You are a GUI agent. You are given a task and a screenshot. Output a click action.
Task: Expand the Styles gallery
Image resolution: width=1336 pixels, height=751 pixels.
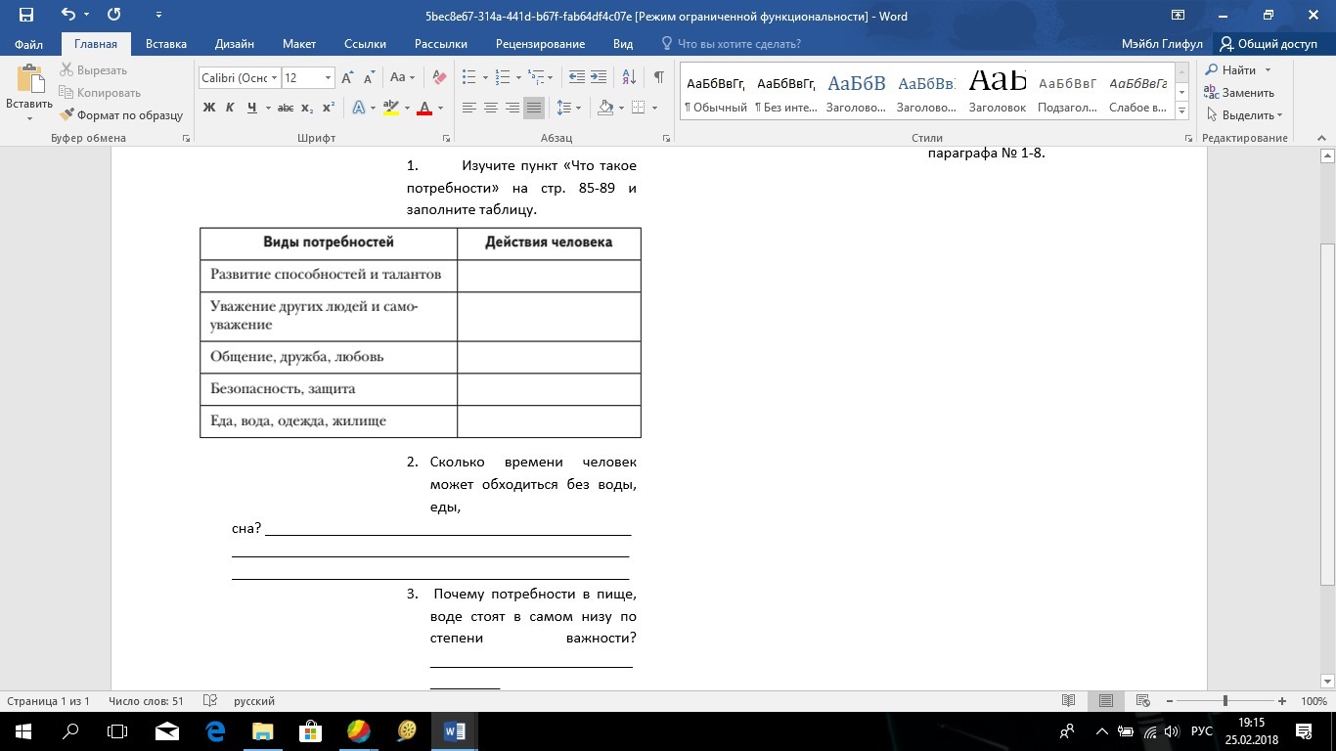click(1181, 111)
